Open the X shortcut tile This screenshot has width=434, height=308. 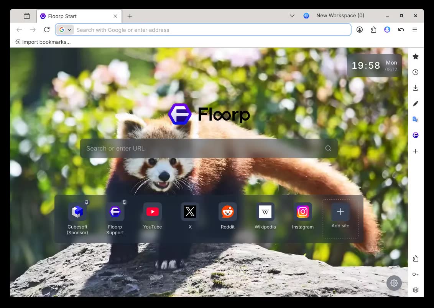(190, 216)
